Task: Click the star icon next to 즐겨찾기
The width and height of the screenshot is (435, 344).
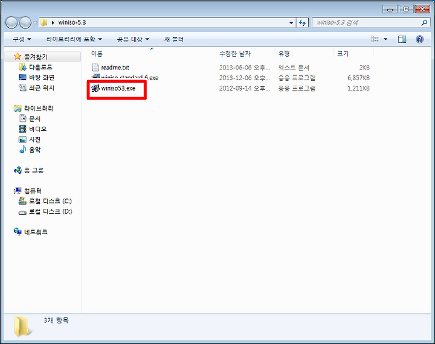Action: pyautogui.click(x=18, y=57)
